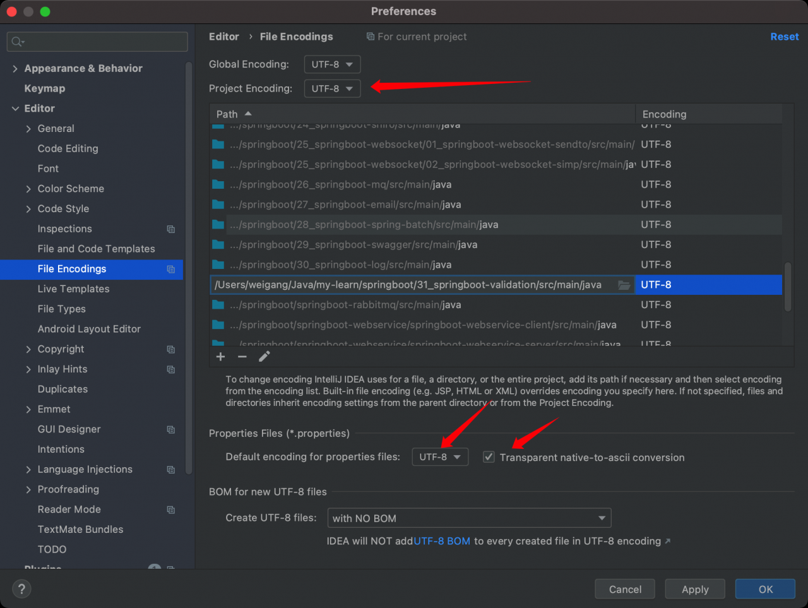
Task: Select Live Templates in the sidebar
Action: (73, 289)
